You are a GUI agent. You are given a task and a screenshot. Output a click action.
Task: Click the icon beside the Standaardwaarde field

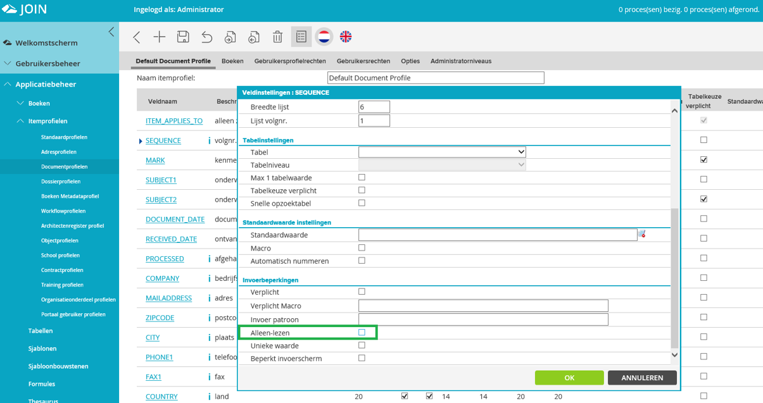(x=641, y=234)
